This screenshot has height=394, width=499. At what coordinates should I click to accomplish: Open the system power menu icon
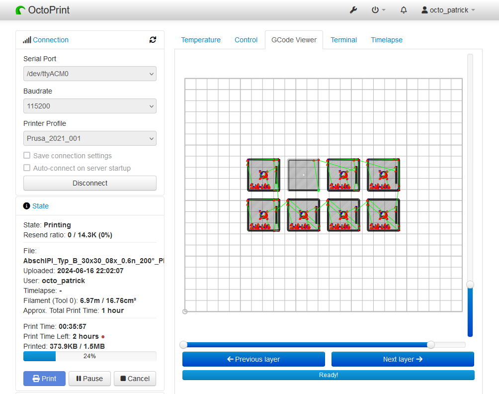tap(376, 10)
